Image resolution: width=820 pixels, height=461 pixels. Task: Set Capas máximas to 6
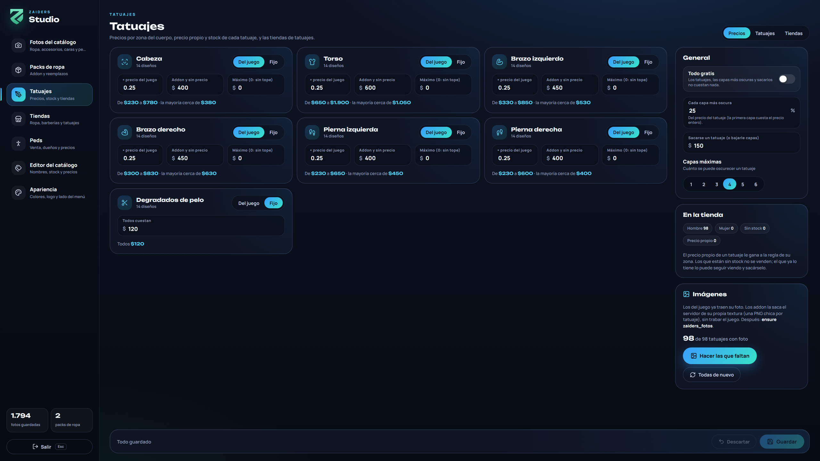[756, 184]
